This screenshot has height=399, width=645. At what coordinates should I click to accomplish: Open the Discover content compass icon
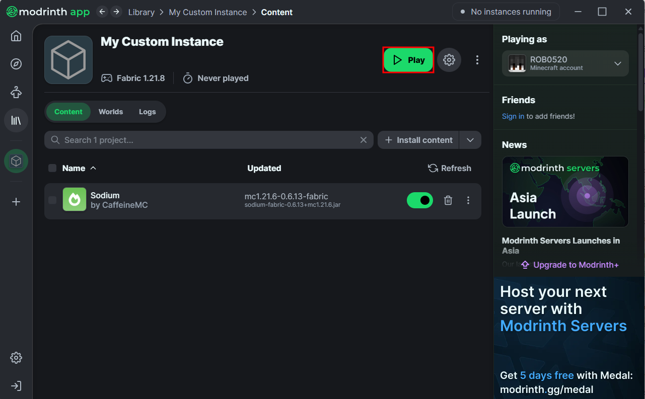(x=16, y=64)
